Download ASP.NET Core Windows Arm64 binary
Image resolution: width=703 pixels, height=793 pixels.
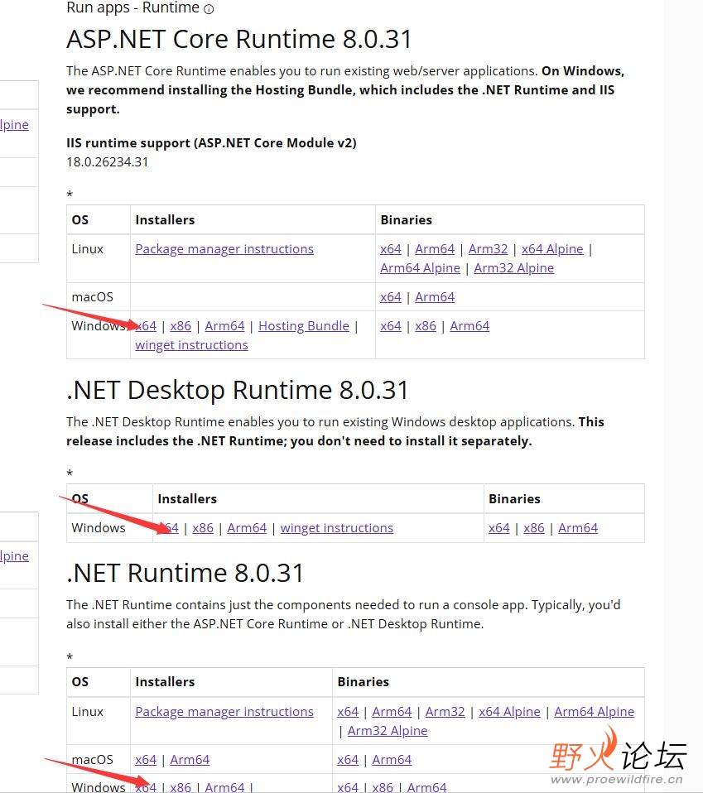469,325
